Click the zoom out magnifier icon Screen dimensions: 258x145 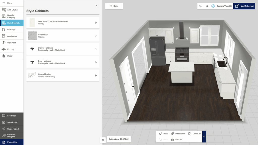point(201,6)
